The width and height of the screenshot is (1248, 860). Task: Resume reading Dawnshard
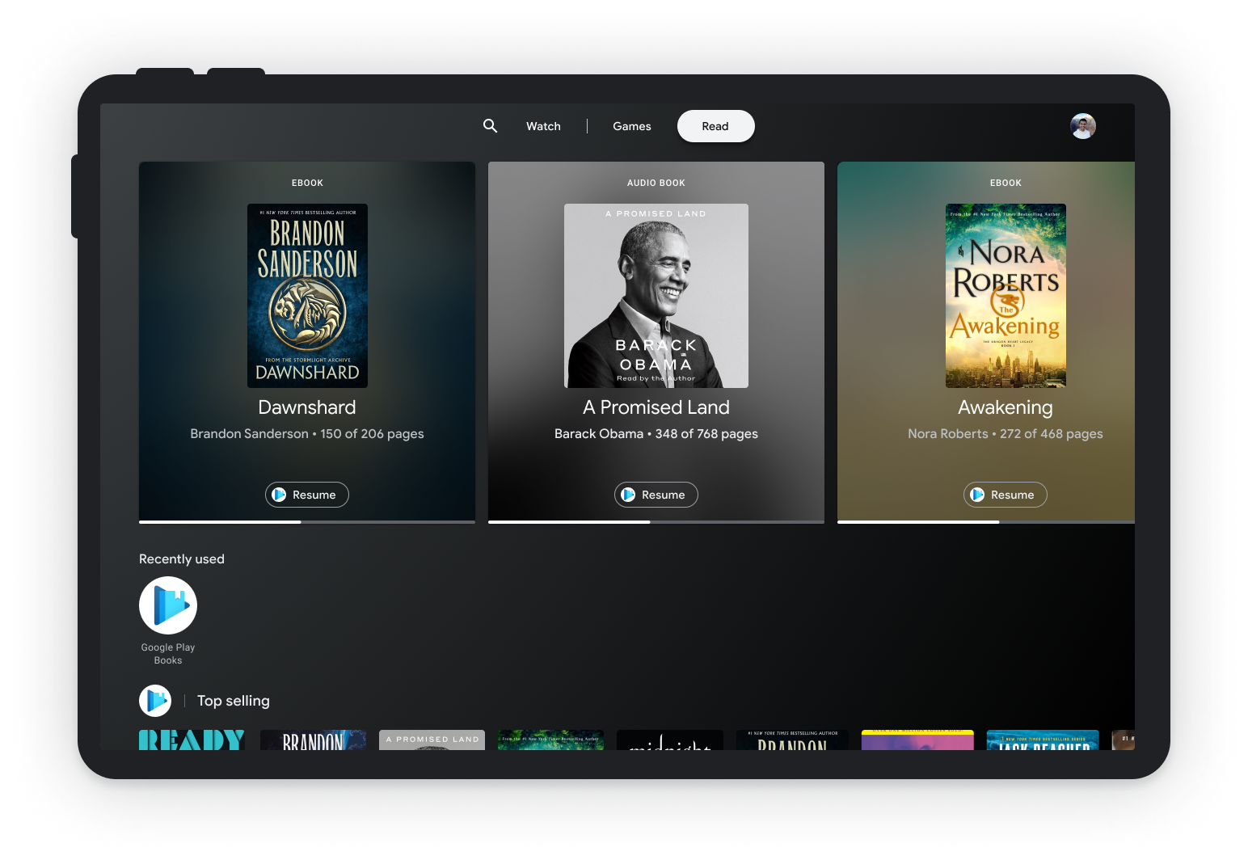(x=307, y=495)
